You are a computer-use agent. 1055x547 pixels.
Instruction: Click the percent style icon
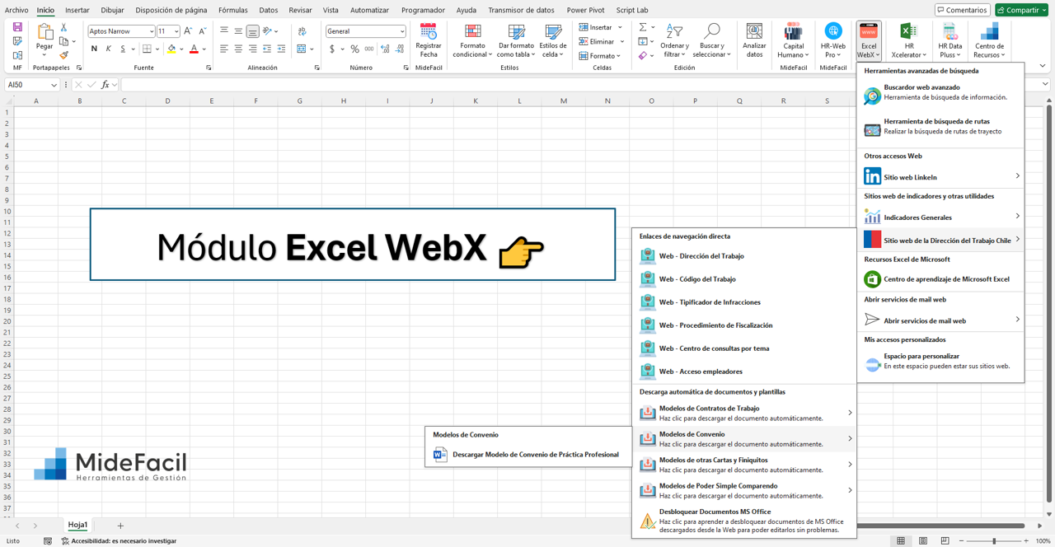pyautogui.click(x=354, y=49)
